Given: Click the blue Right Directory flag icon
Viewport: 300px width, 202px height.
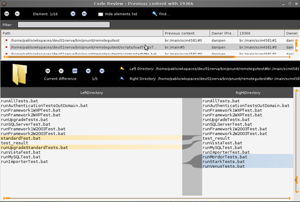Looking at the screenshot, I should pyautogui.click(x=122, y=78).
